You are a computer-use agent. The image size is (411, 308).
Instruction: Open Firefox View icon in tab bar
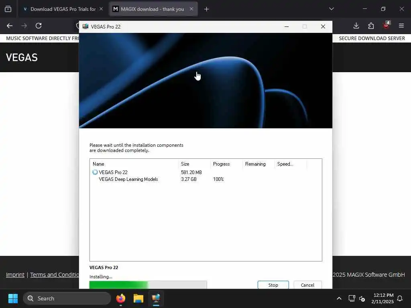pos(8,9)
